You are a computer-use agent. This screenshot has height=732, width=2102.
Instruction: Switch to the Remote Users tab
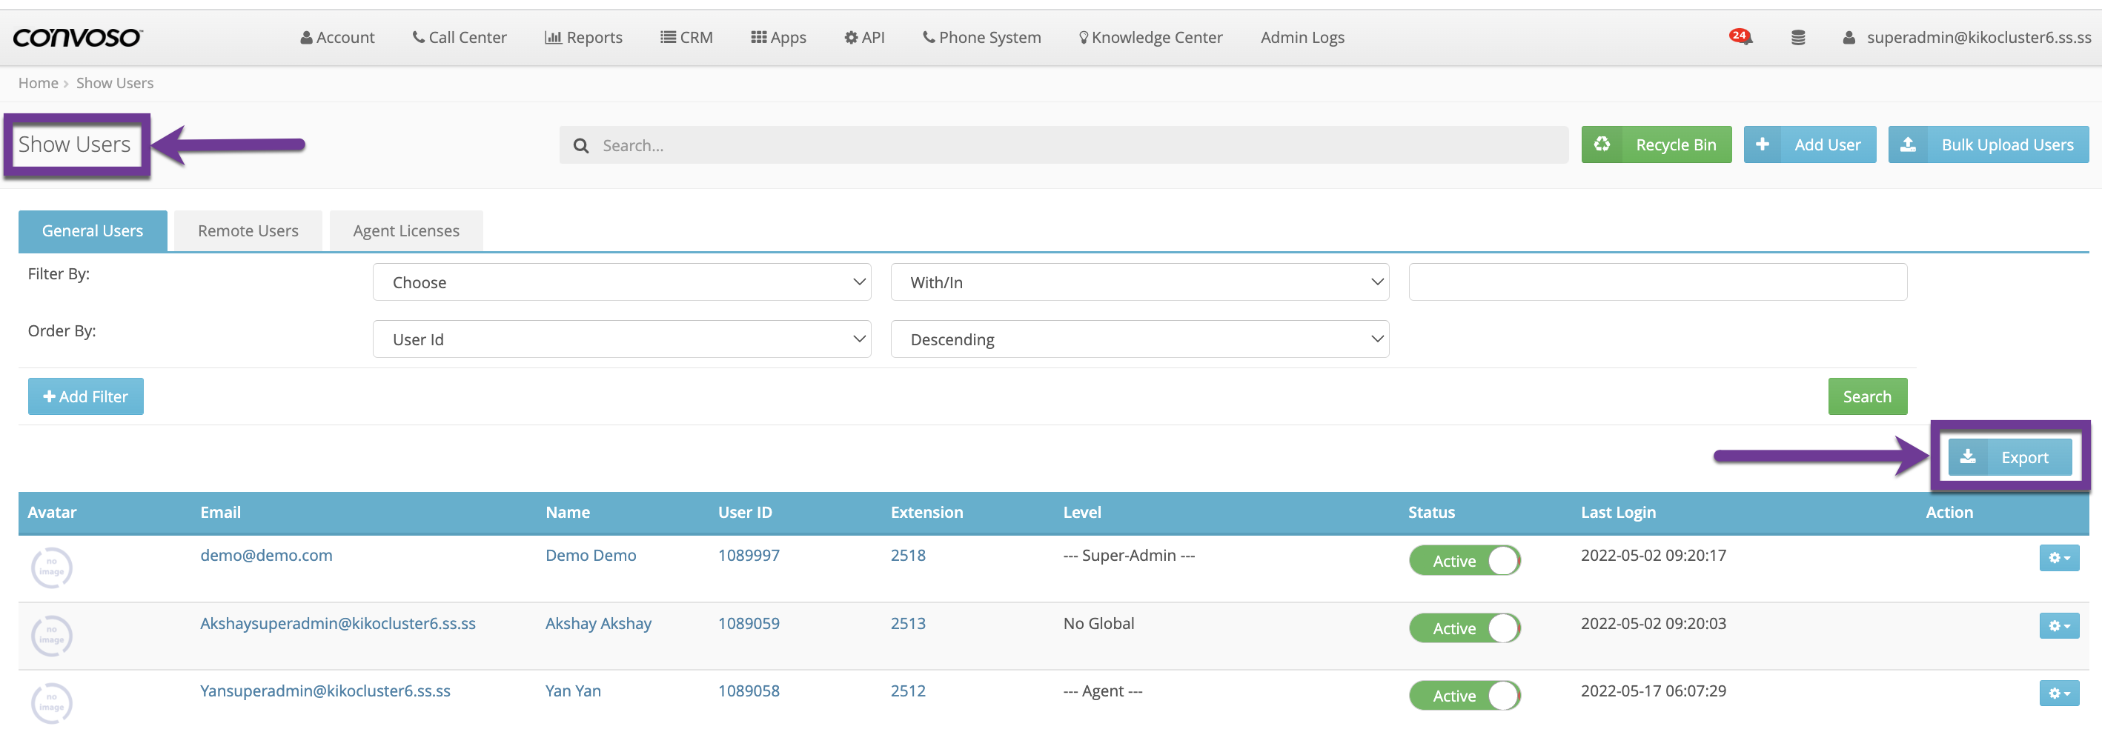tap(248, 231)
